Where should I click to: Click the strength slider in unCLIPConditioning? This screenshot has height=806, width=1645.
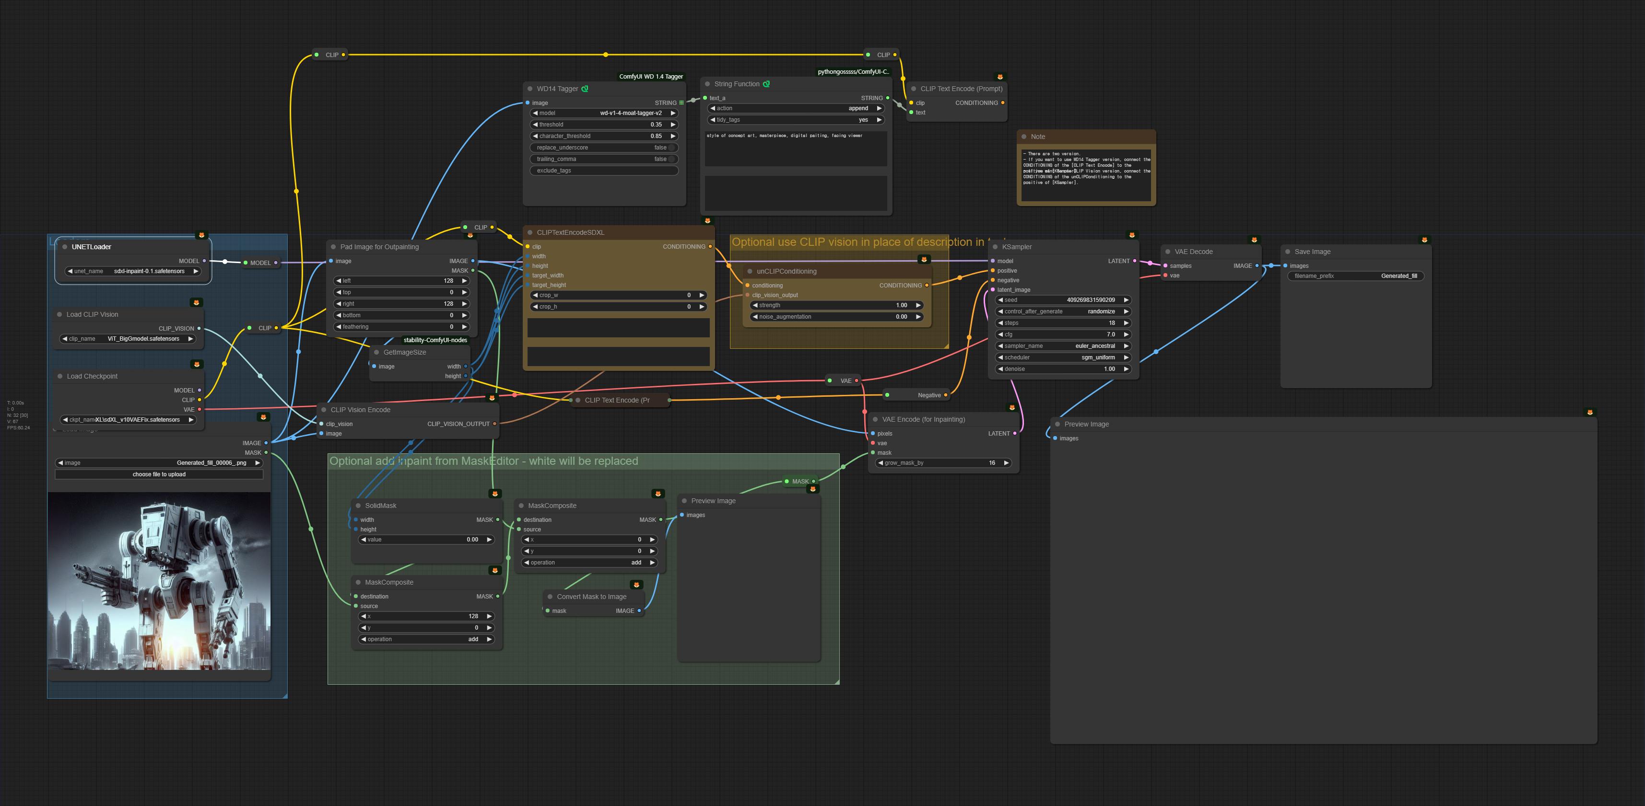pyautogui.click(x=836, y=305)
